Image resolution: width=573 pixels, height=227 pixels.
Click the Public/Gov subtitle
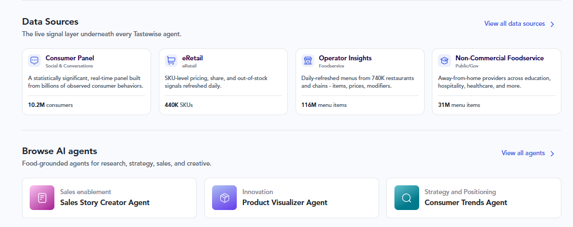[467, 66]
